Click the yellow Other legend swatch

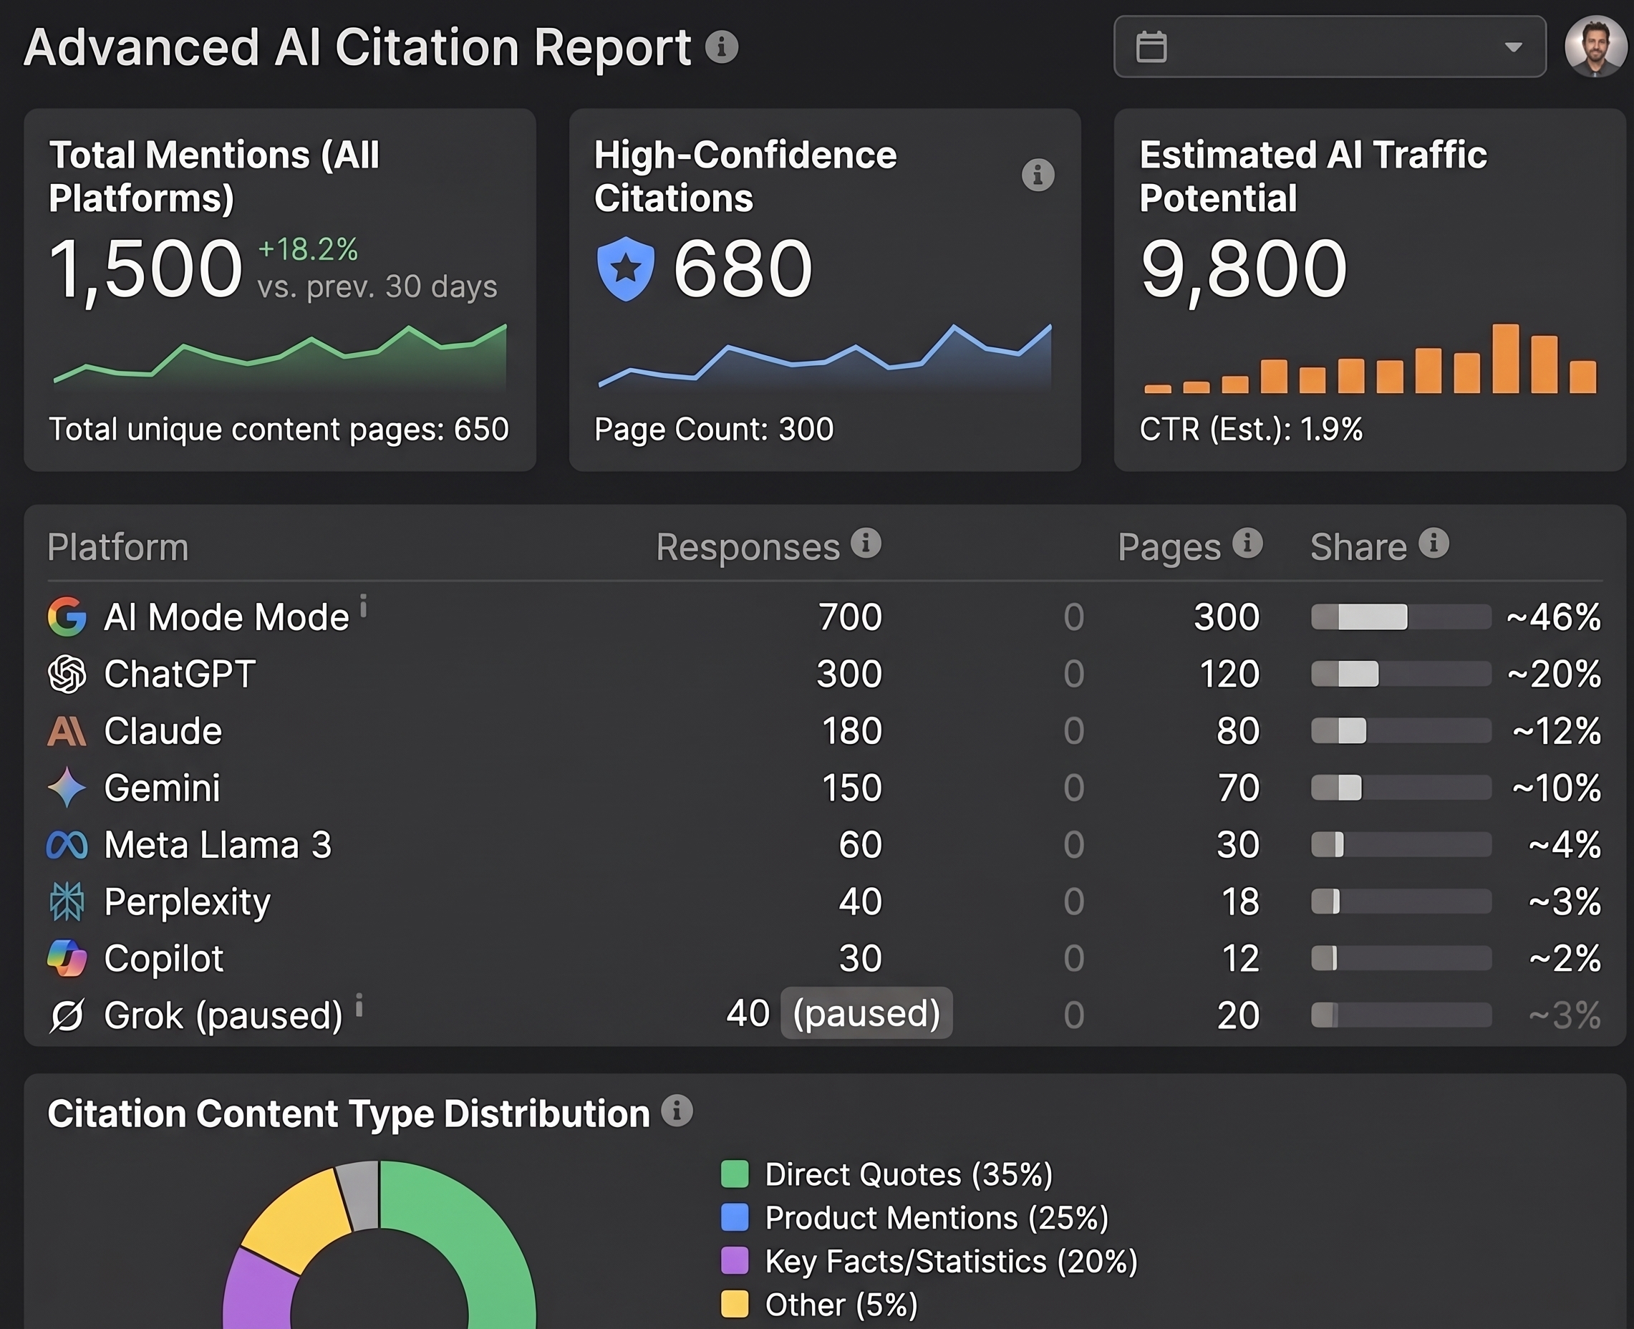735,1305
